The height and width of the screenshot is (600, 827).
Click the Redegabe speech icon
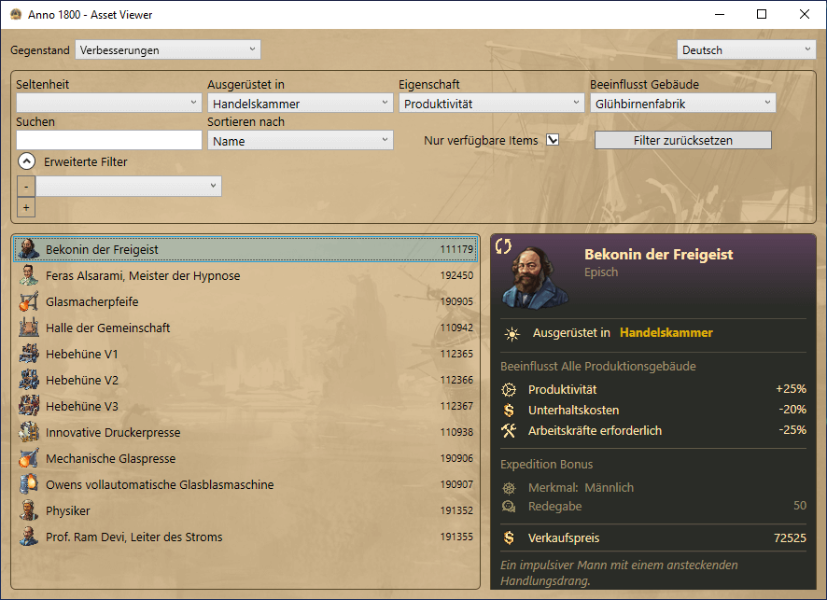509,506
